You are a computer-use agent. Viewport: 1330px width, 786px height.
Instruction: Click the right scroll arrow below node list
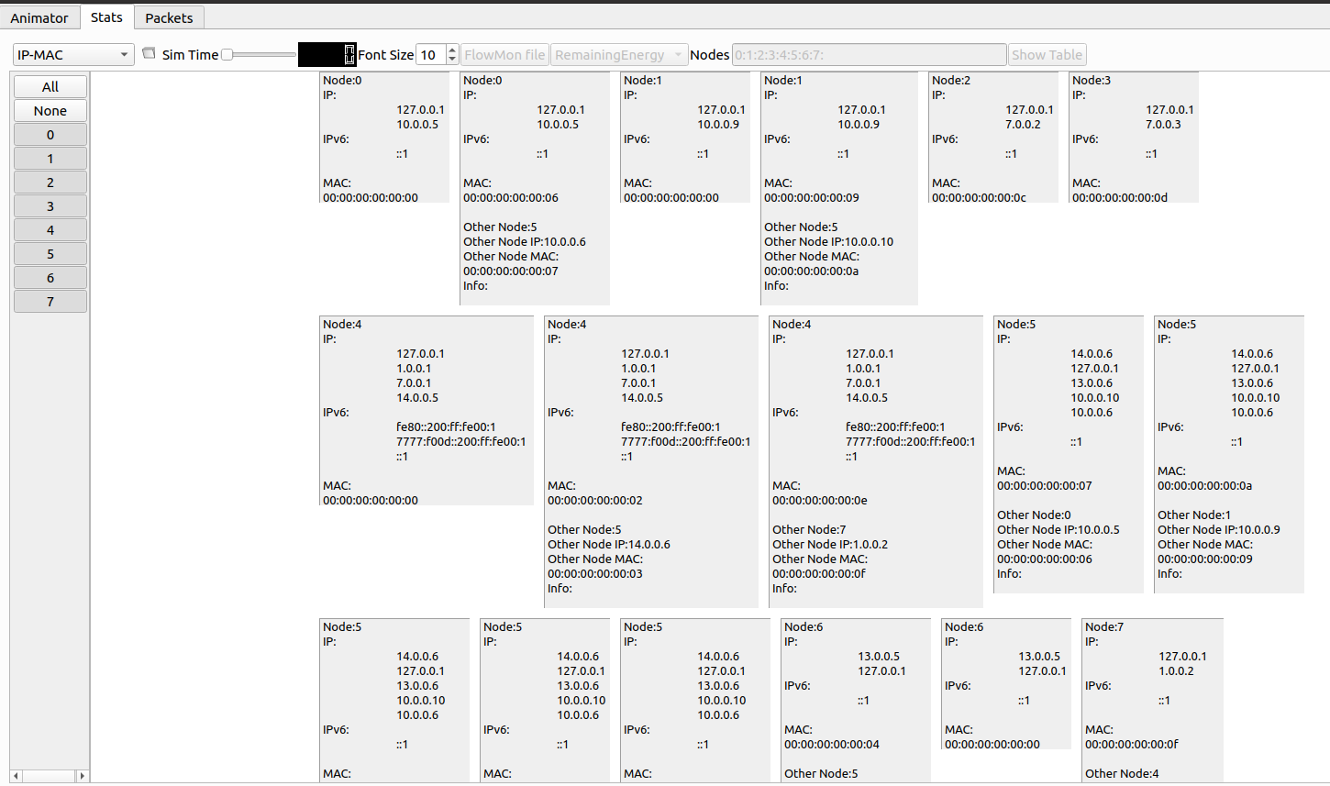(83, 776)
